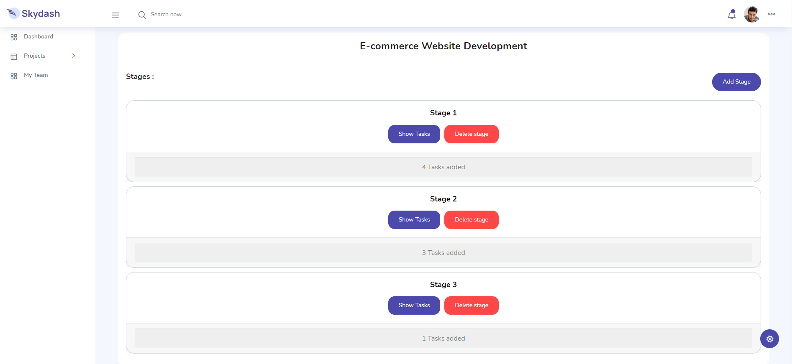The height and width of the screenshot is (364, 792).
Task: Open the user profile avatar
Action: pyautogui.click(x=751, y=14)
